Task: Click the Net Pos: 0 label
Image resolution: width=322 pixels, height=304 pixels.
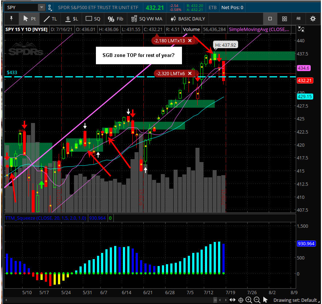Action: click(x=232, y=8)
